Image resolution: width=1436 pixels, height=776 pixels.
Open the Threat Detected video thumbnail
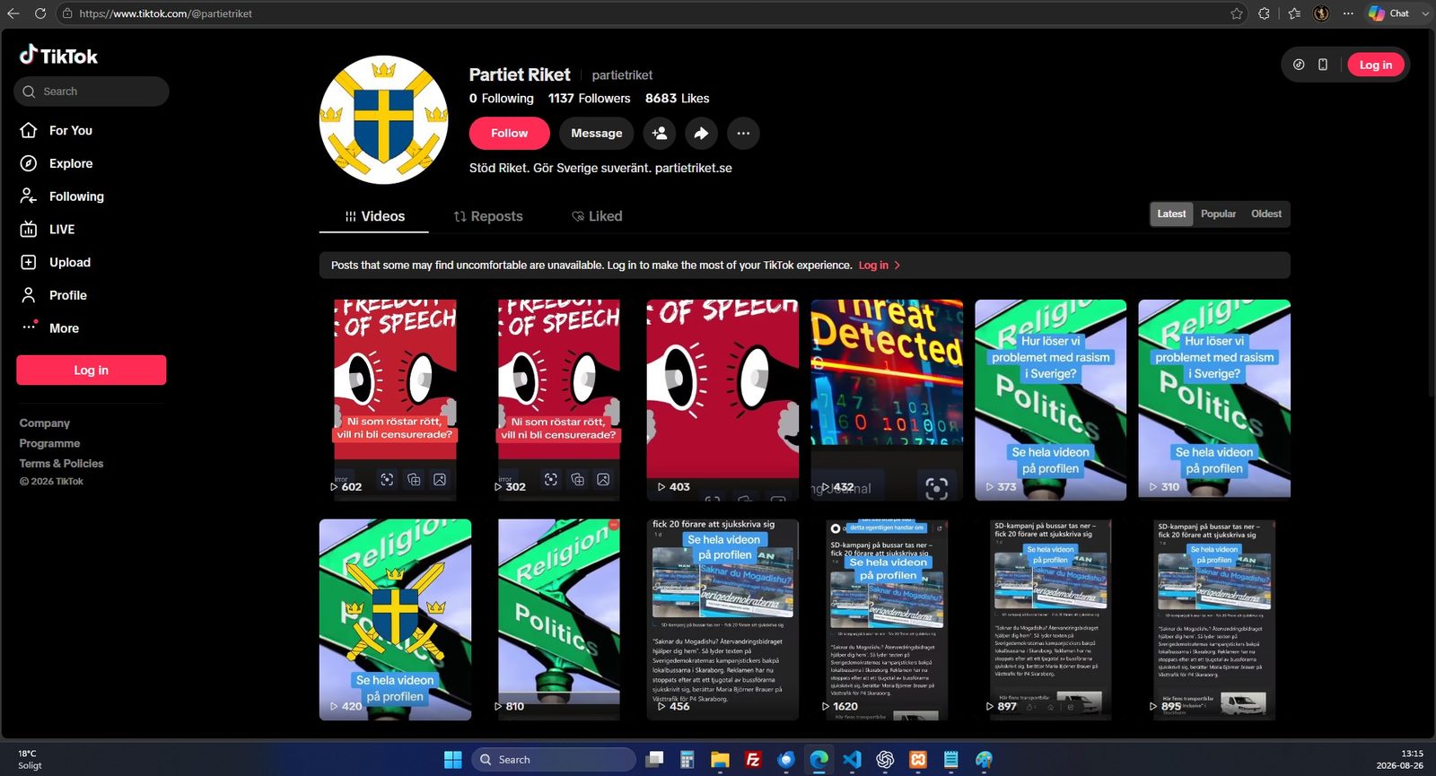tap(887, 400)
